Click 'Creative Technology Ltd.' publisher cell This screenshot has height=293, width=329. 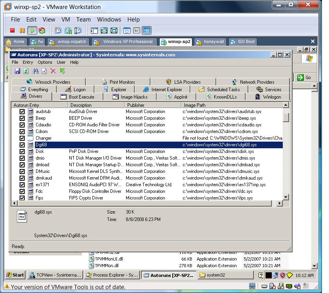(149, 185)
